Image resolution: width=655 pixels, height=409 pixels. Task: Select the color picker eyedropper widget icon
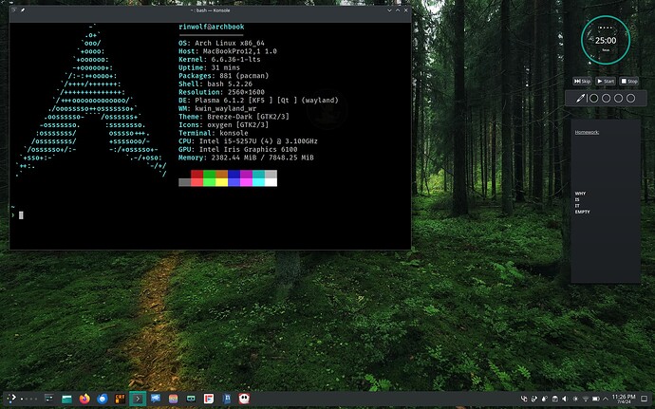tap(580, 99)
